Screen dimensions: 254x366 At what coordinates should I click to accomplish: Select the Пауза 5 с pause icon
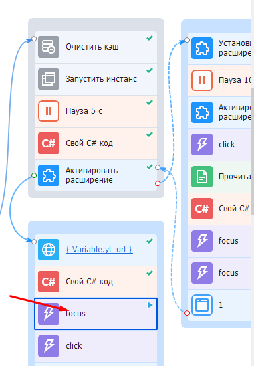pyautogui.click(x=49, y=111)
